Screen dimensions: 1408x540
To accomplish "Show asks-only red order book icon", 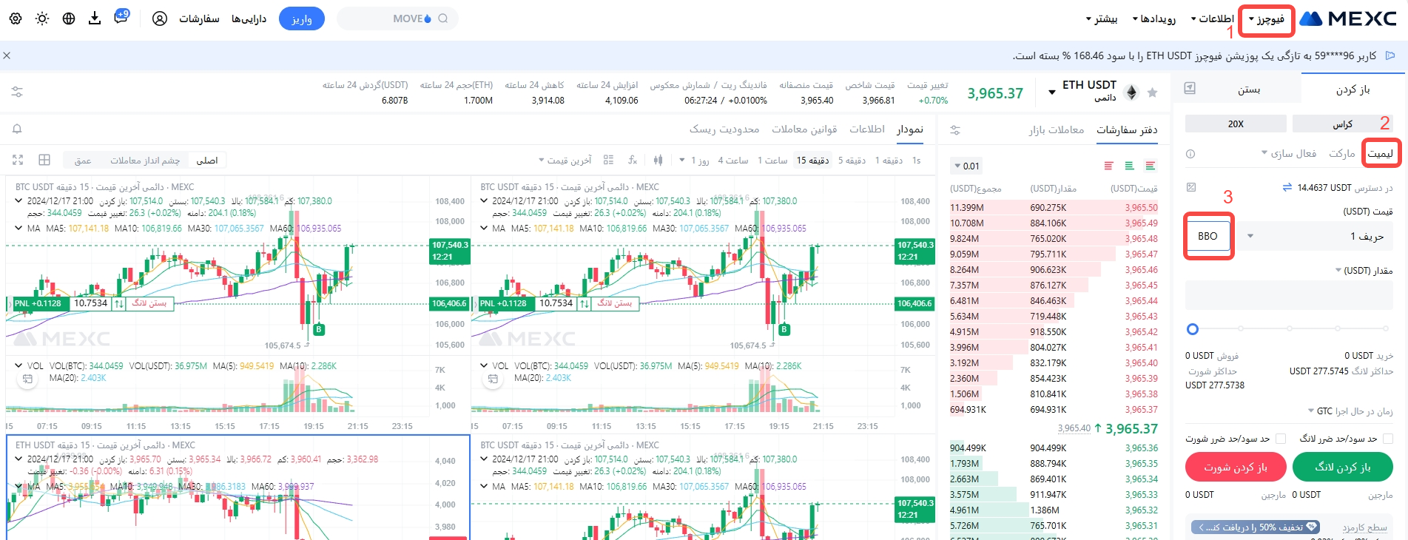I will (1108, 166).
